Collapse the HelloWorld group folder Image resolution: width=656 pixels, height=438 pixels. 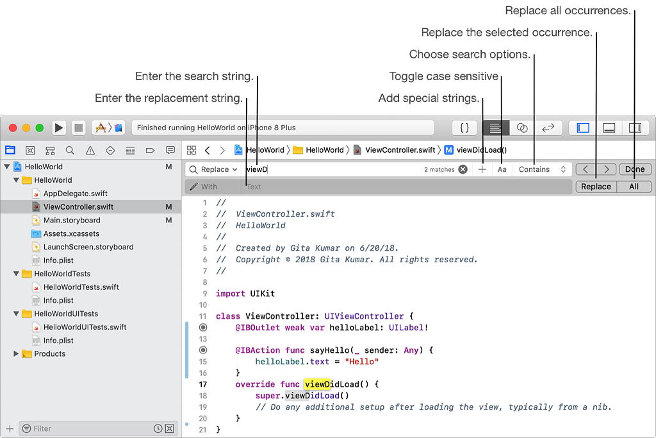16,180
